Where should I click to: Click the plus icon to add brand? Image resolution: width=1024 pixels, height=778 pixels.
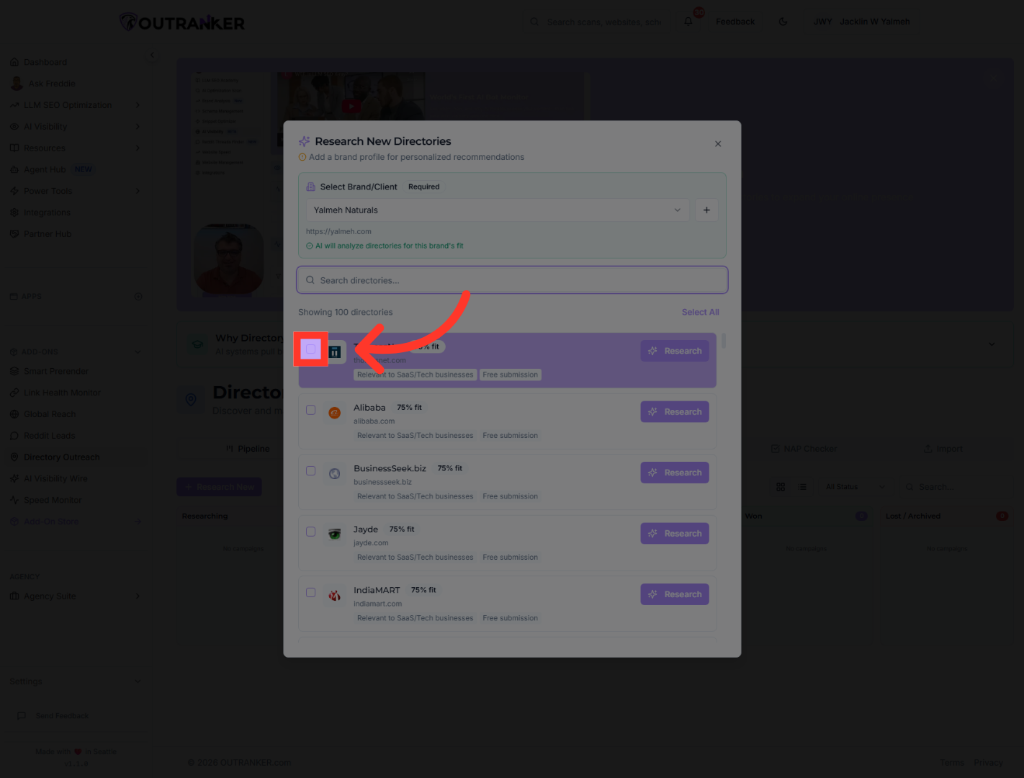click(x=706, y=210)
